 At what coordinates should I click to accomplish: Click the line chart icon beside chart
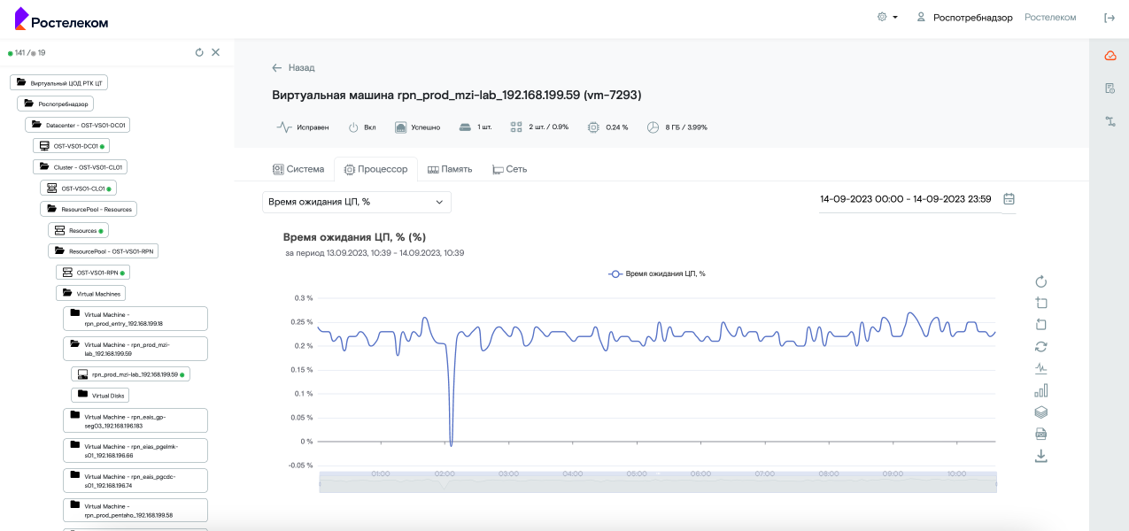[x=1041, y=368]
